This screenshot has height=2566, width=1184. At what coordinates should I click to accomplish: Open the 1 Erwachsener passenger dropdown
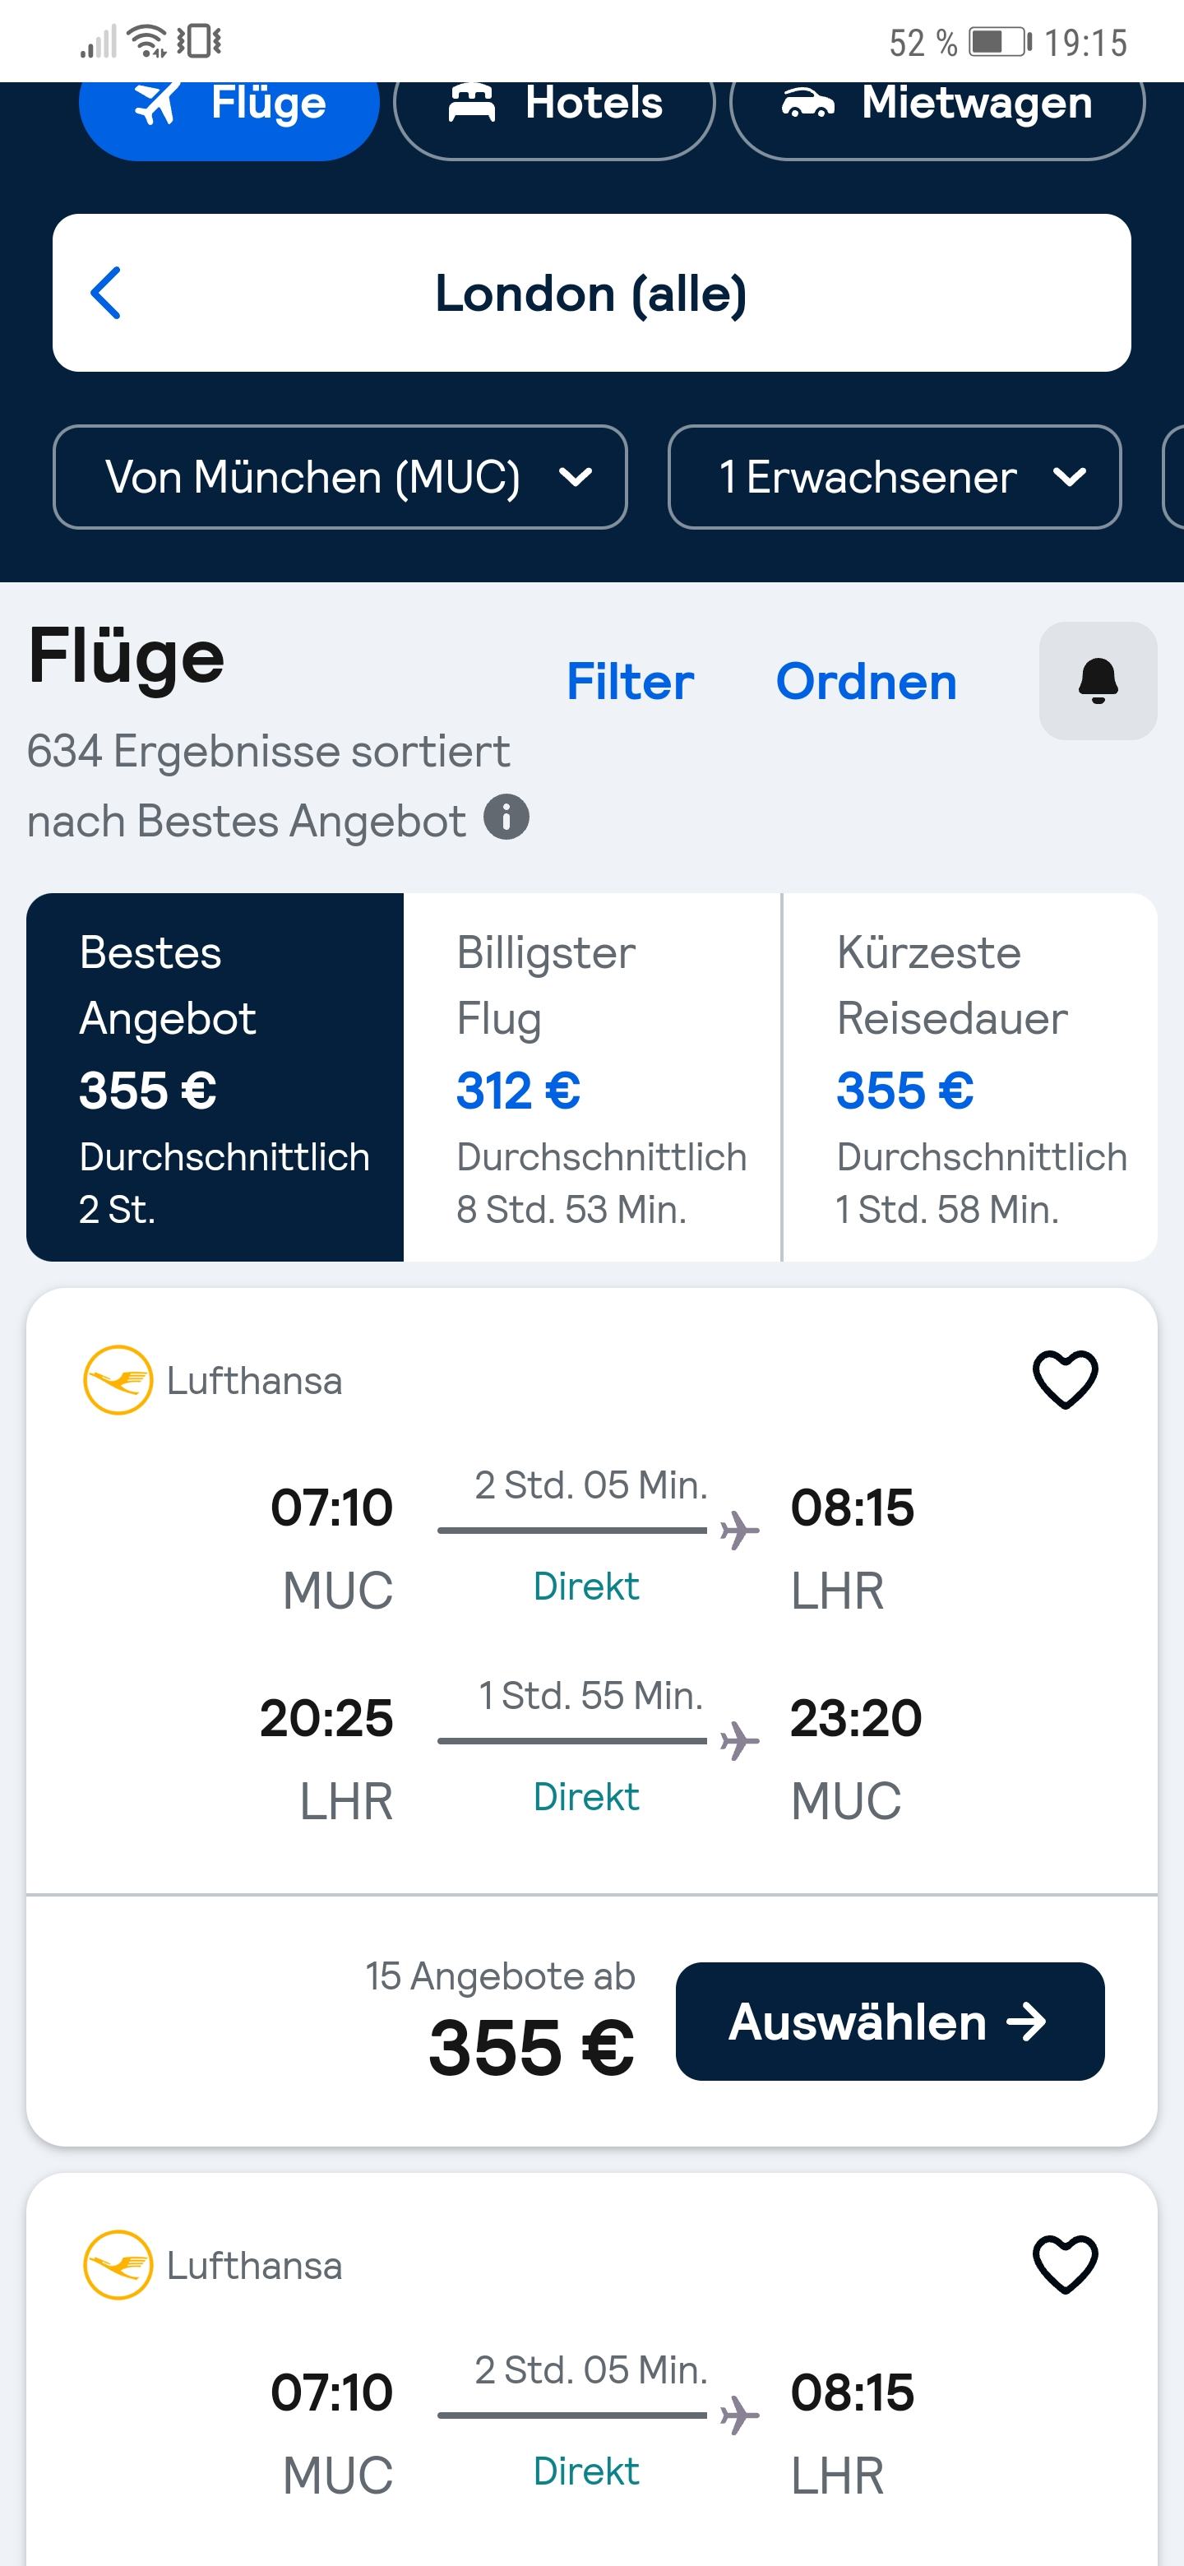pyautogui.click(x=895, y=477)
